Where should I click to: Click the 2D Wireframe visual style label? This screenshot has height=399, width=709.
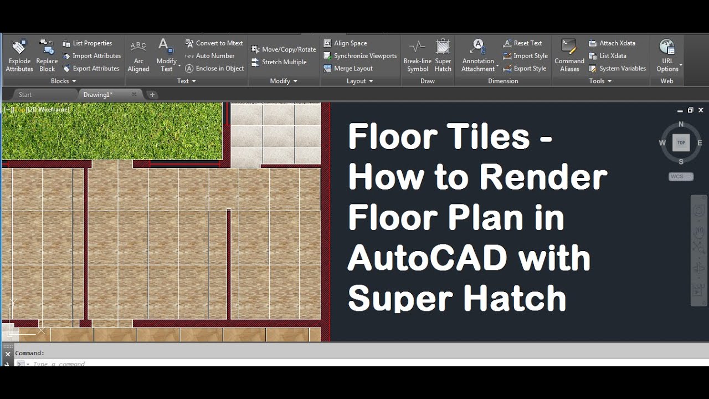coord(49,110)
